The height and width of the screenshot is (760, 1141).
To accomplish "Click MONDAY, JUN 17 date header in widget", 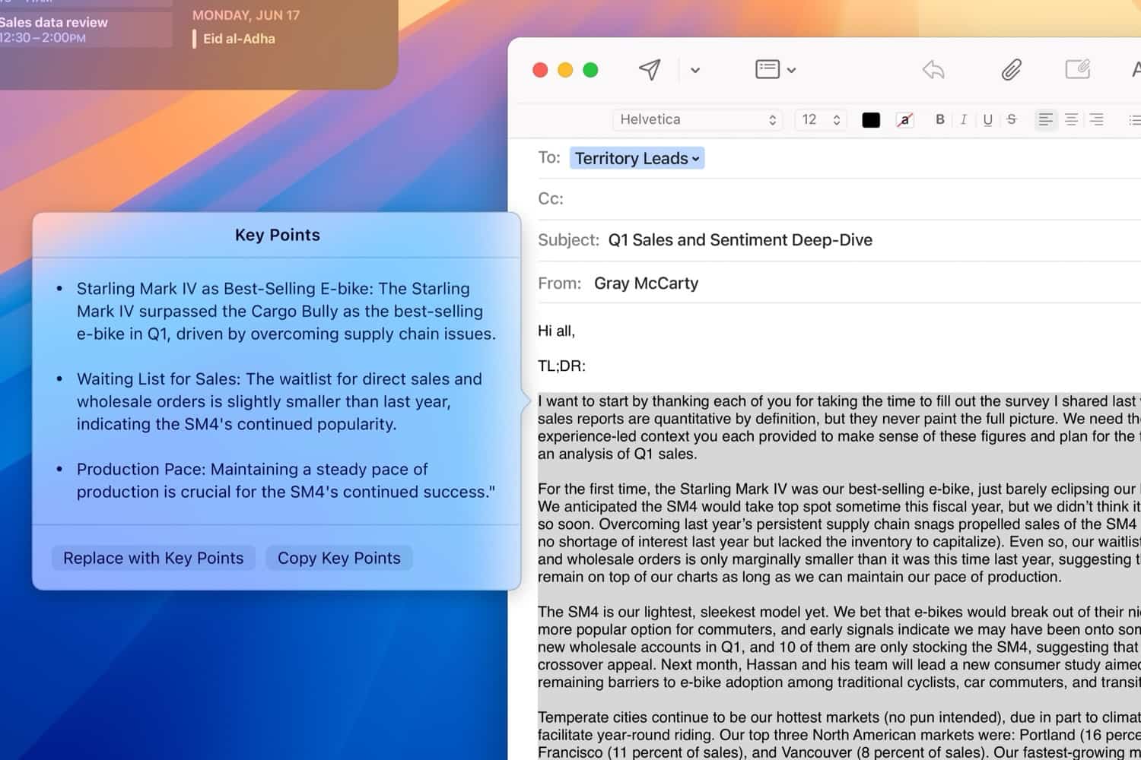I will 246,15.
